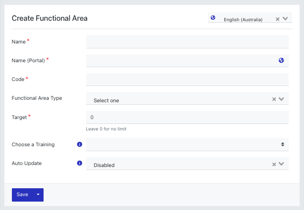The width and height of the screenshot is (304, 210).
Task: Clear the Functional Area Type selection
Action: (274, 99)
